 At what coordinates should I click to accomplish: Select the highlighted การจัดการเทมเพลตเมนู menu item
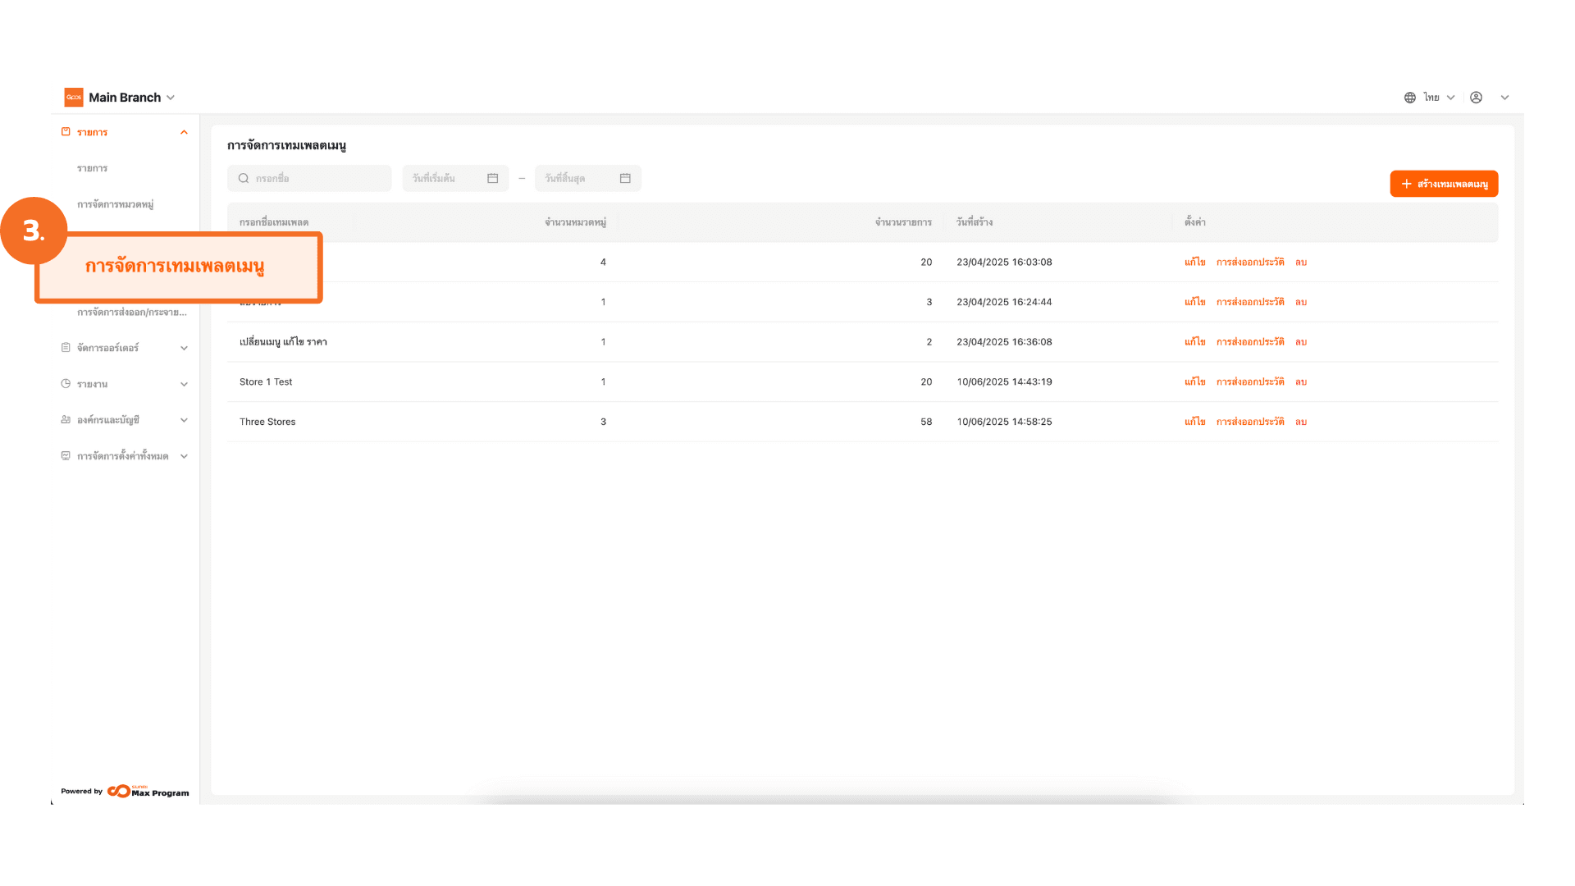tap(175, 267)
